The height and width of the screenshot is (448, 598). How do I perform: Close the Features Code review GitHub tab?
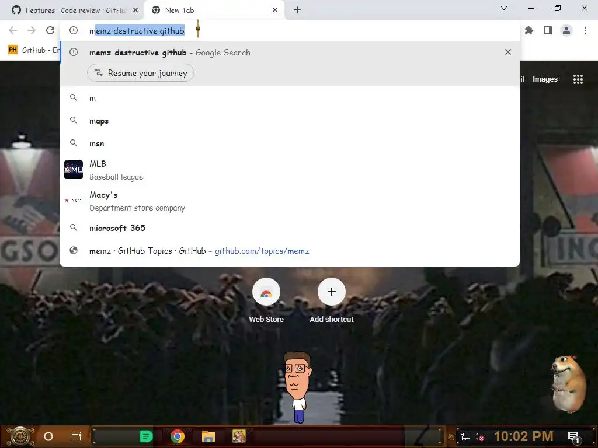(135, 10)
